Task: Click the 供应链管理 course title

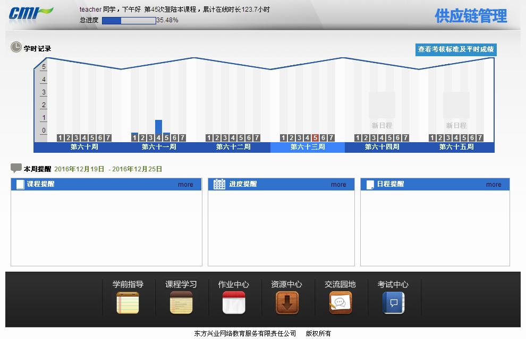Action: (471, 16)
